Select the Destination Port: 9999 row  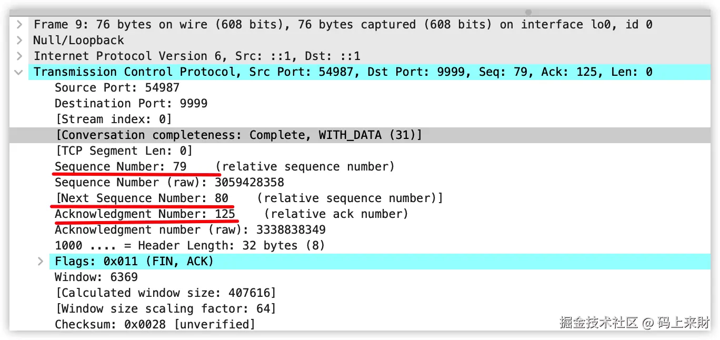click(x=131, y=104)
